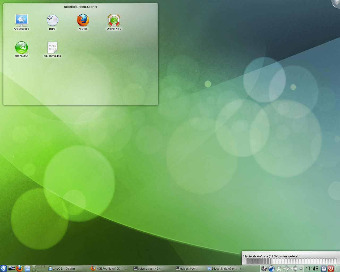Open the Büro office icon
Screen dimensions: 340x272
pos(52,20)
